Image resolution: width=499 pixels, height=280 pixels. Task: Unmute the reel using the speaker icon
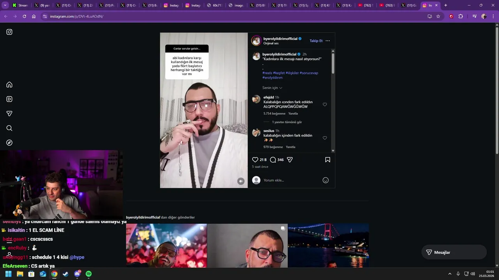(241, 181)
